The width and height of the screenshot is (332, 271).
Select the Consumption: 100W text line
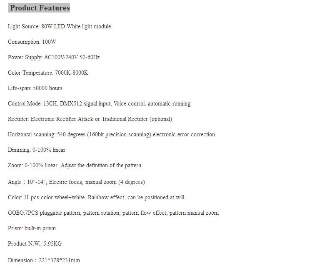[32, 42]
